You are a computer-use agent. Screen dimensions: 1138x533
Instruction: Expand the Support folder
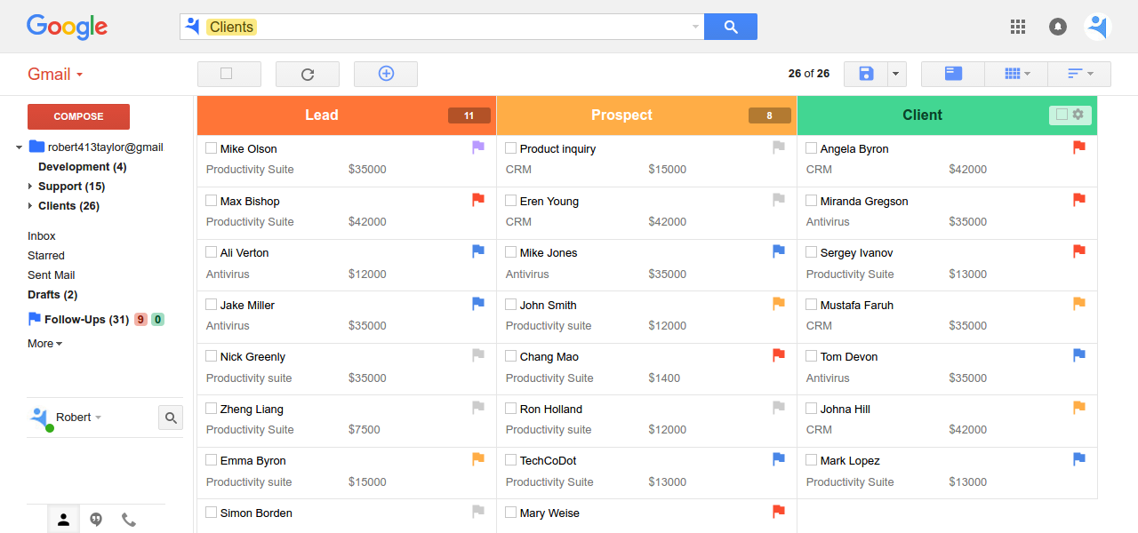(30, 187)
